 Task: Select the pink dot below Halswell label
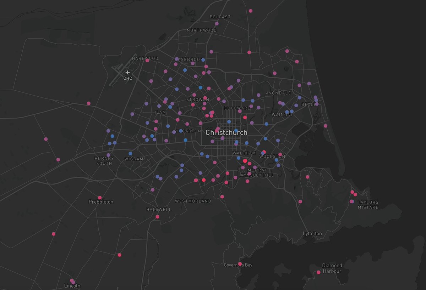pos(157,217)
